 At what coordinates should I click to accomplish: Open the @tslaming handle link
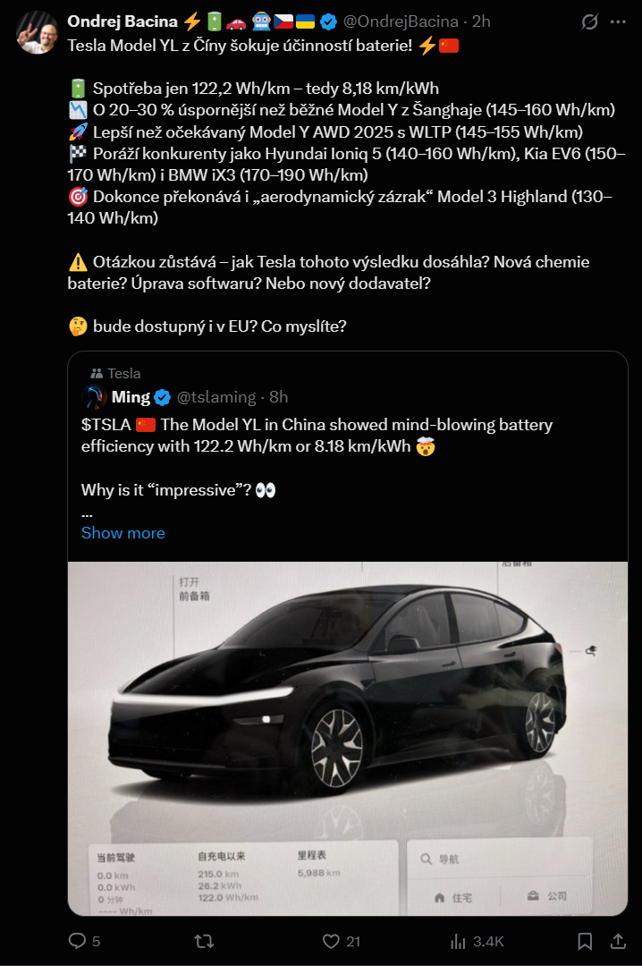click(x=215, y=397)
